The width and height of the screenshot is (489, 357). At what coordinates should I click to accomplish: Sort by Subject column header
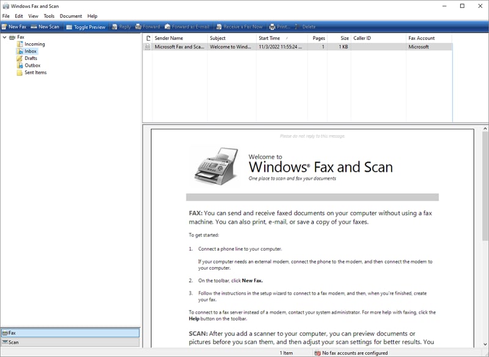coord(232,38)
